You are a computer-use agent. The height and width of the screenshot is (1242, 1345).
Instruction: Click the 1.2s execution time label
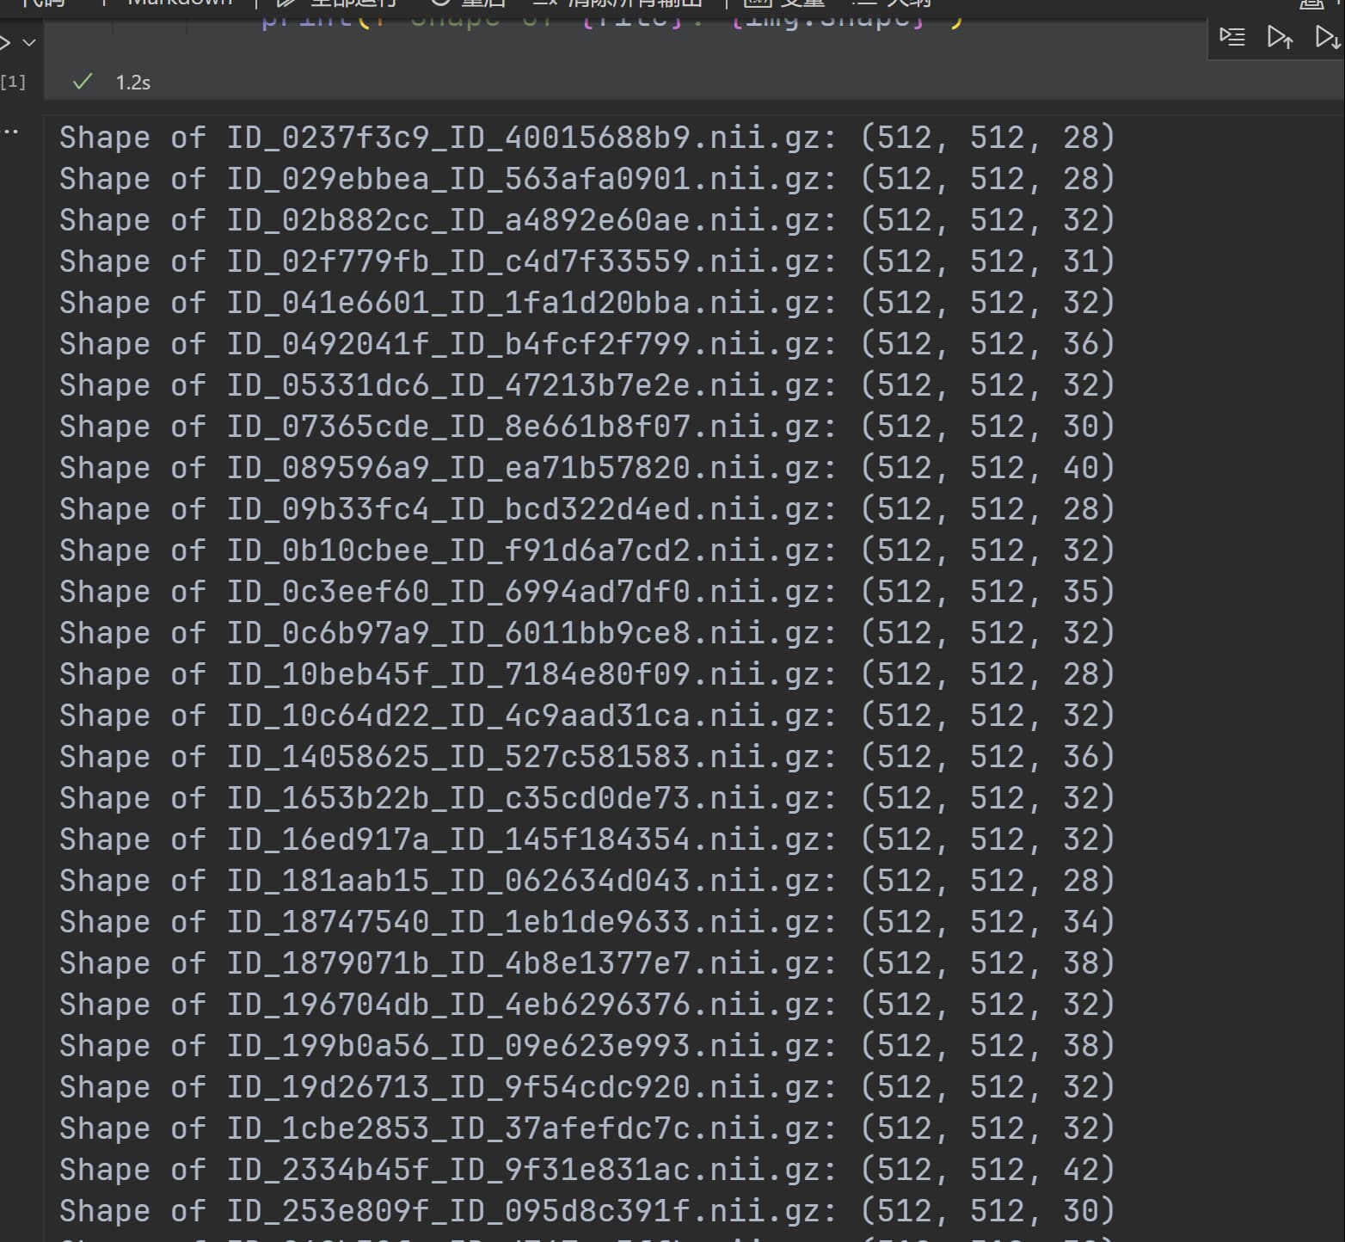132,83
